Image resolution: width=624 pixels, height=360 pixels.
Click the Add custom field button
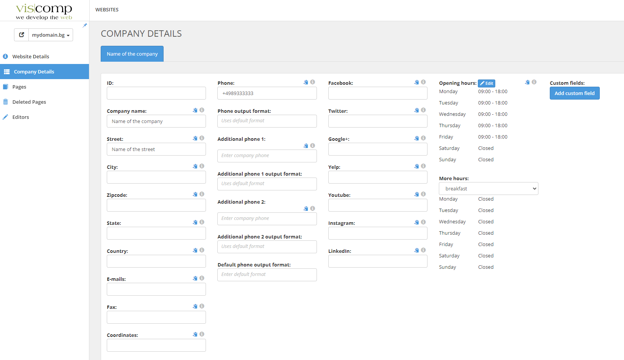[574, 93]
